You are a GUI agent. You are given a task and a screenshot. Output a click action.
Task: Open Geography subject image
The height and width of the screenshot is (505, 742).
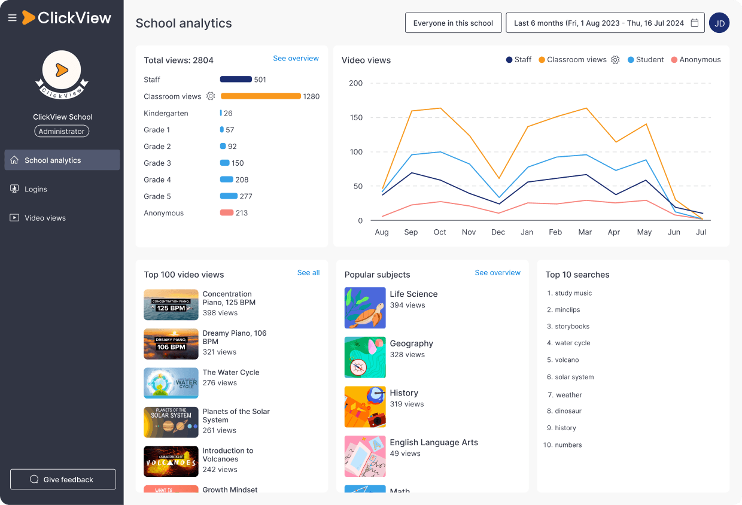coord(365,357)
